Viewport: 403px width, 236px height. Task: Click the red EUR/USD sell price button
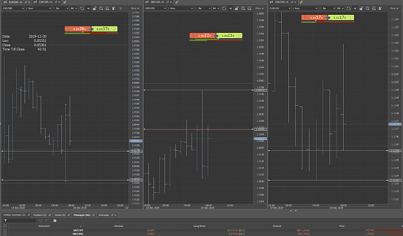pyautogui.click(x=314, y=17)
